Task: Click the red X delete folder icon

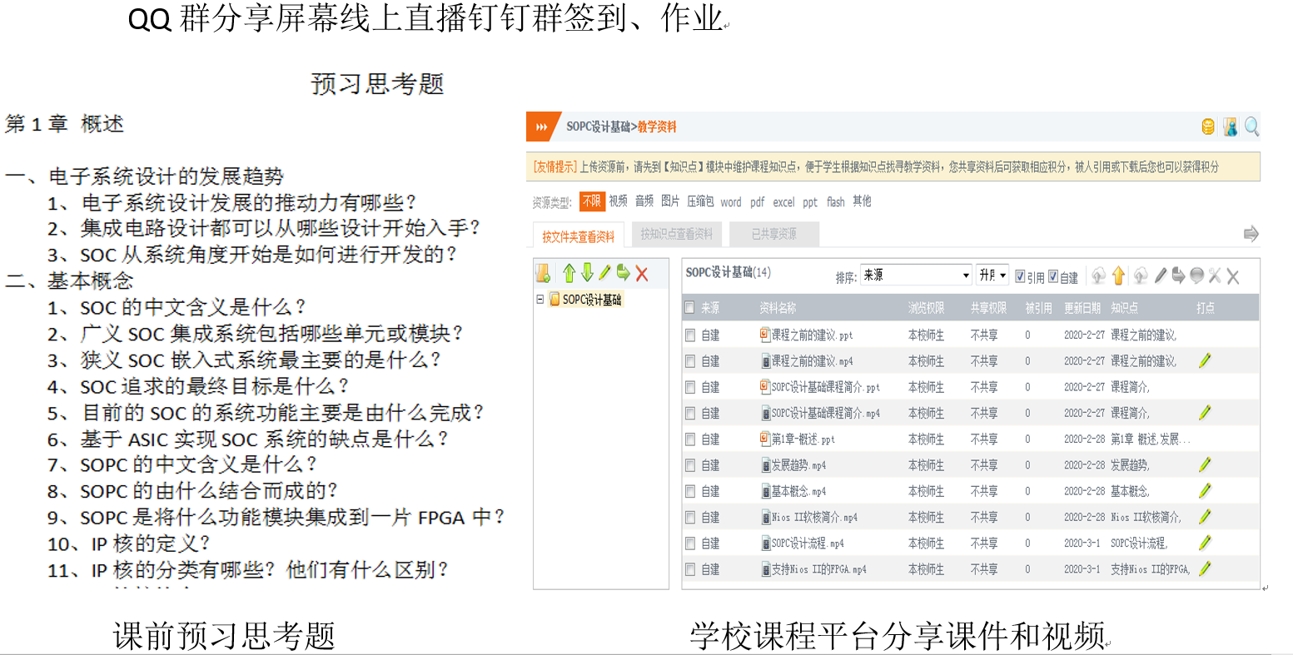Action: click(x=642, y=273)
